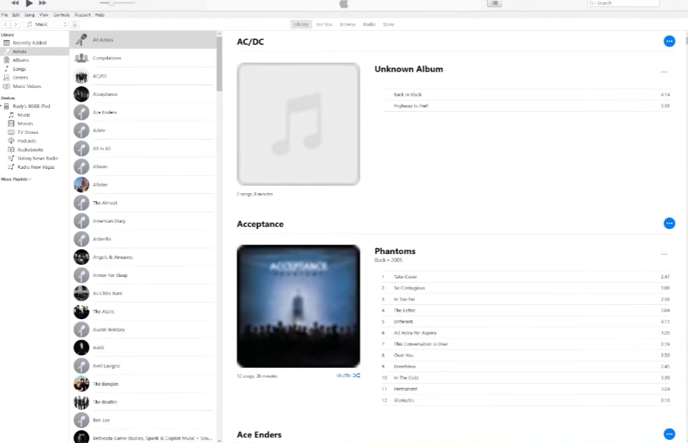688x443 pixels.
Task: Switch to the For You tab
Action: 324,24
